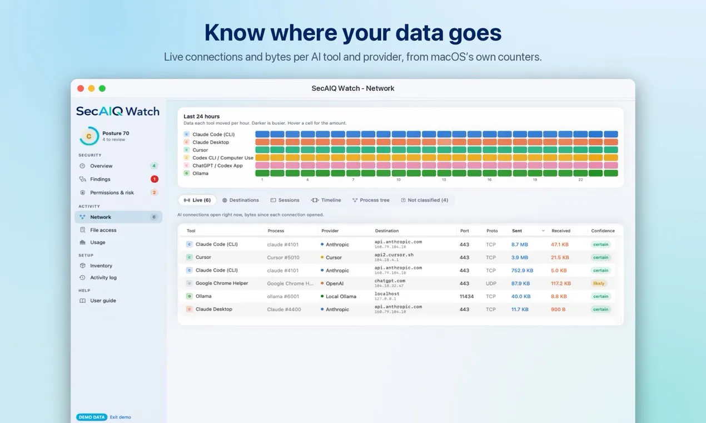The height and width of the screenshot is (423, 706).
Task: Click the Posture score ring icon
Action: 89,136
